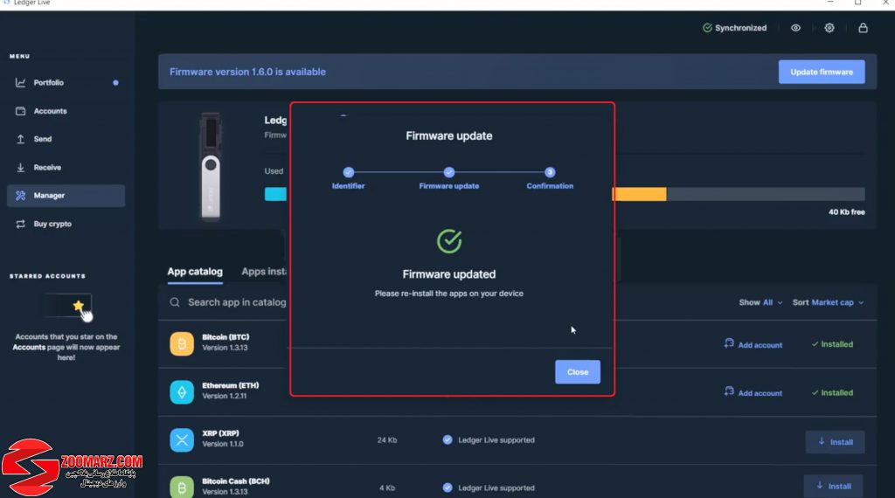
Task: Click the Receive down-arrow icon
Action: coord(21,168)
